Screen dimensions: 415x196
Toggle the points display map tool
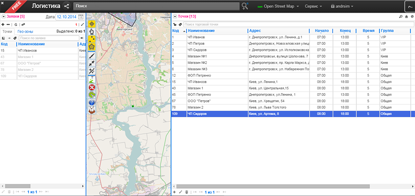click(x=92, y=40)
